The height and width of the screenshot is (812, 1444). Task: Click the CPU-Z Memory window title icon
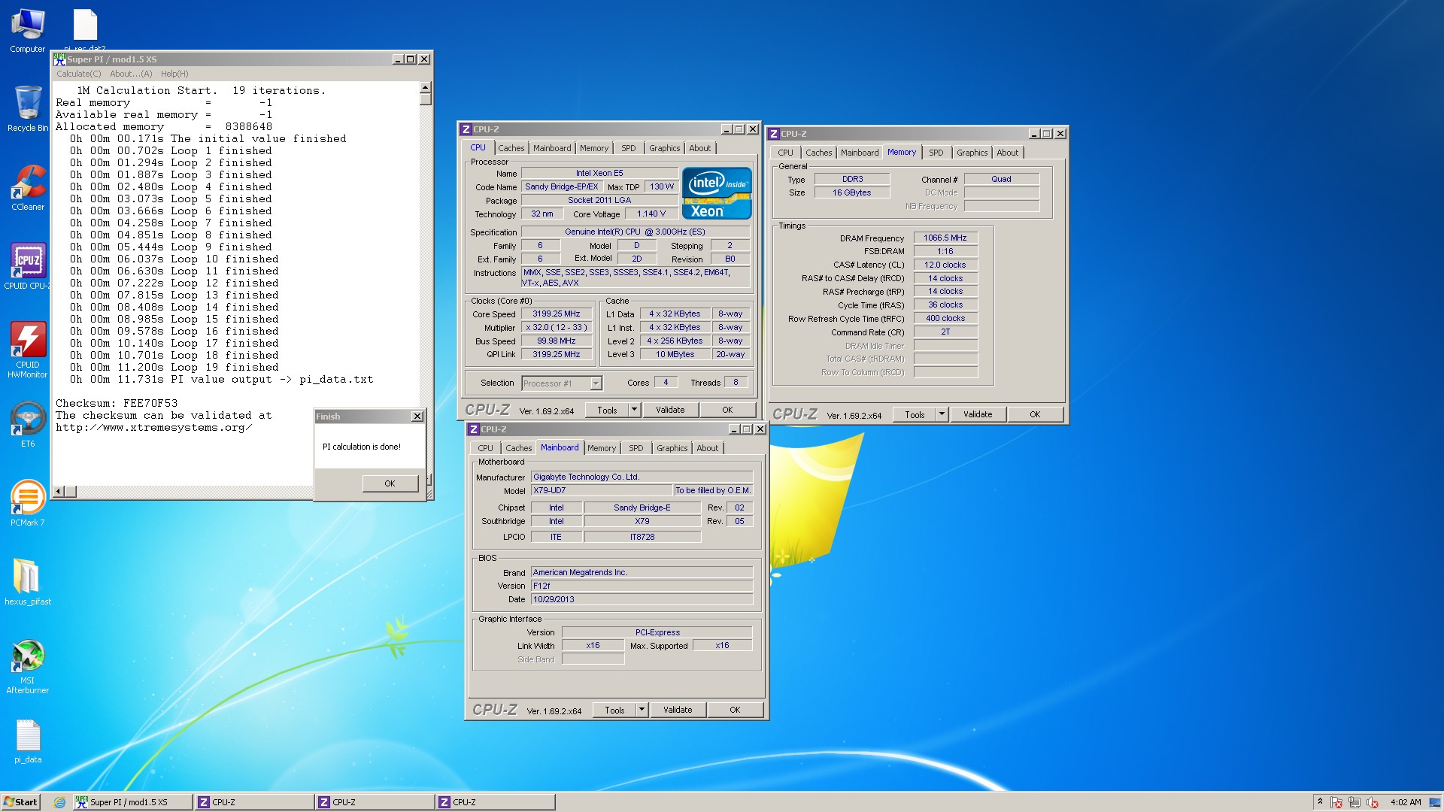pos(774,134)
